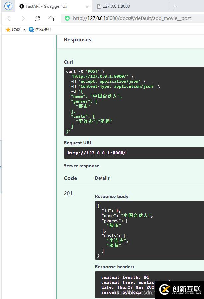Image resolution: width=204 pixels, height=299 pixels.
Task: Click the FastAPI favicon on first tab
Action: point(22,6)
